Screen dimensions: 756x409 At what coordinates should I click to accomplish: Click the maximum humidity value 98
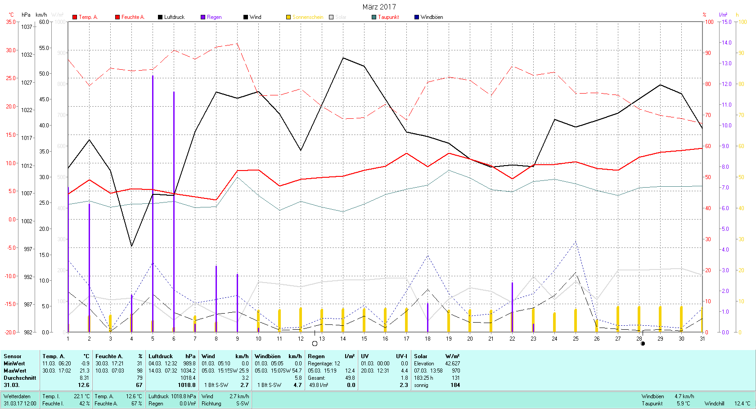(x=139, y=371)
